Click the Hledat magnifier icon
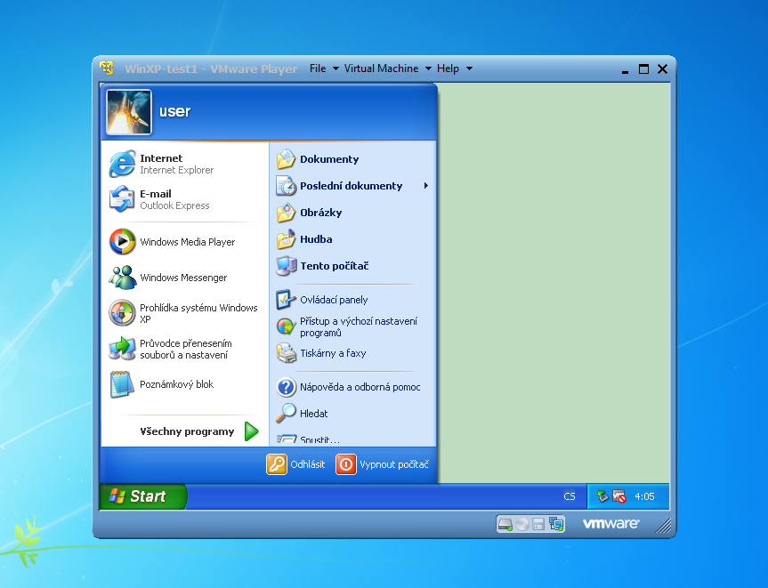Screen dimensions: 768x588 [x=286, y=414]
